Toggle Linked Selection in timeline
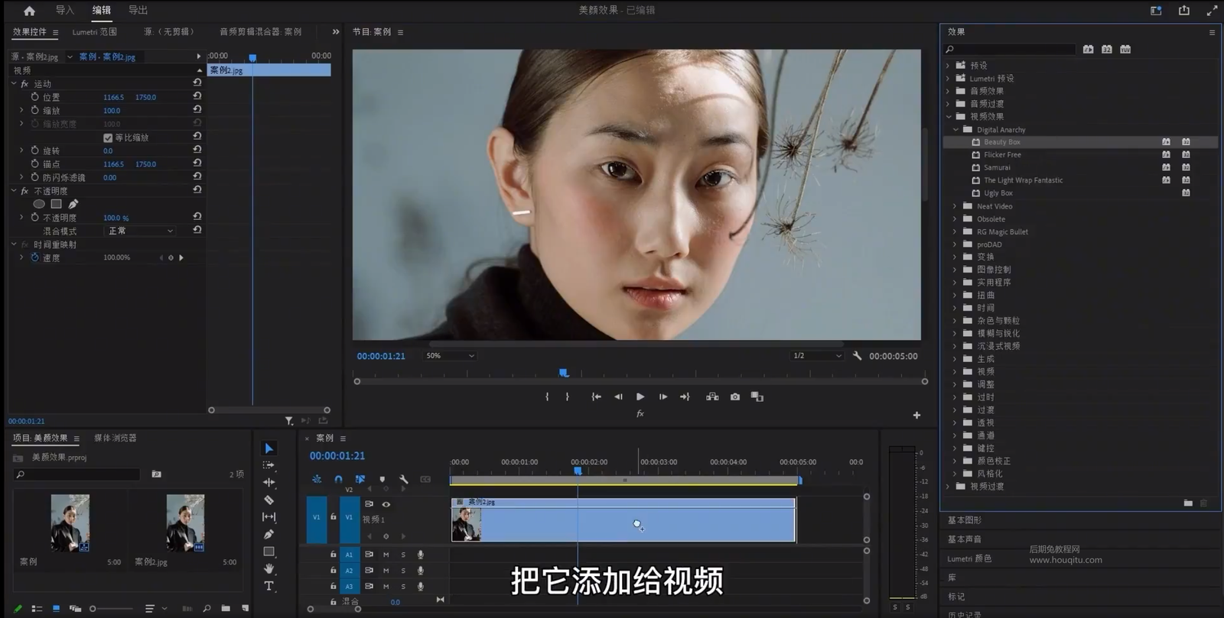This screenshot has height=618, width=1224. (x=360, y=480)
